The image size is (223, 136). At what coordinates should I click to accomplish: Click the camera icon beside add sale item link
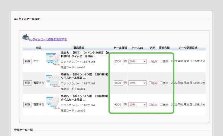click(26, 37)
